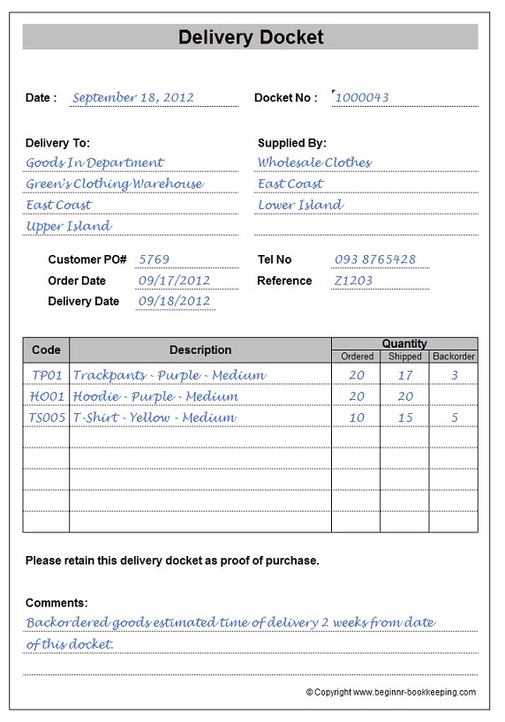Click the Hoodie - Purple - Medium description

[155, 396]
